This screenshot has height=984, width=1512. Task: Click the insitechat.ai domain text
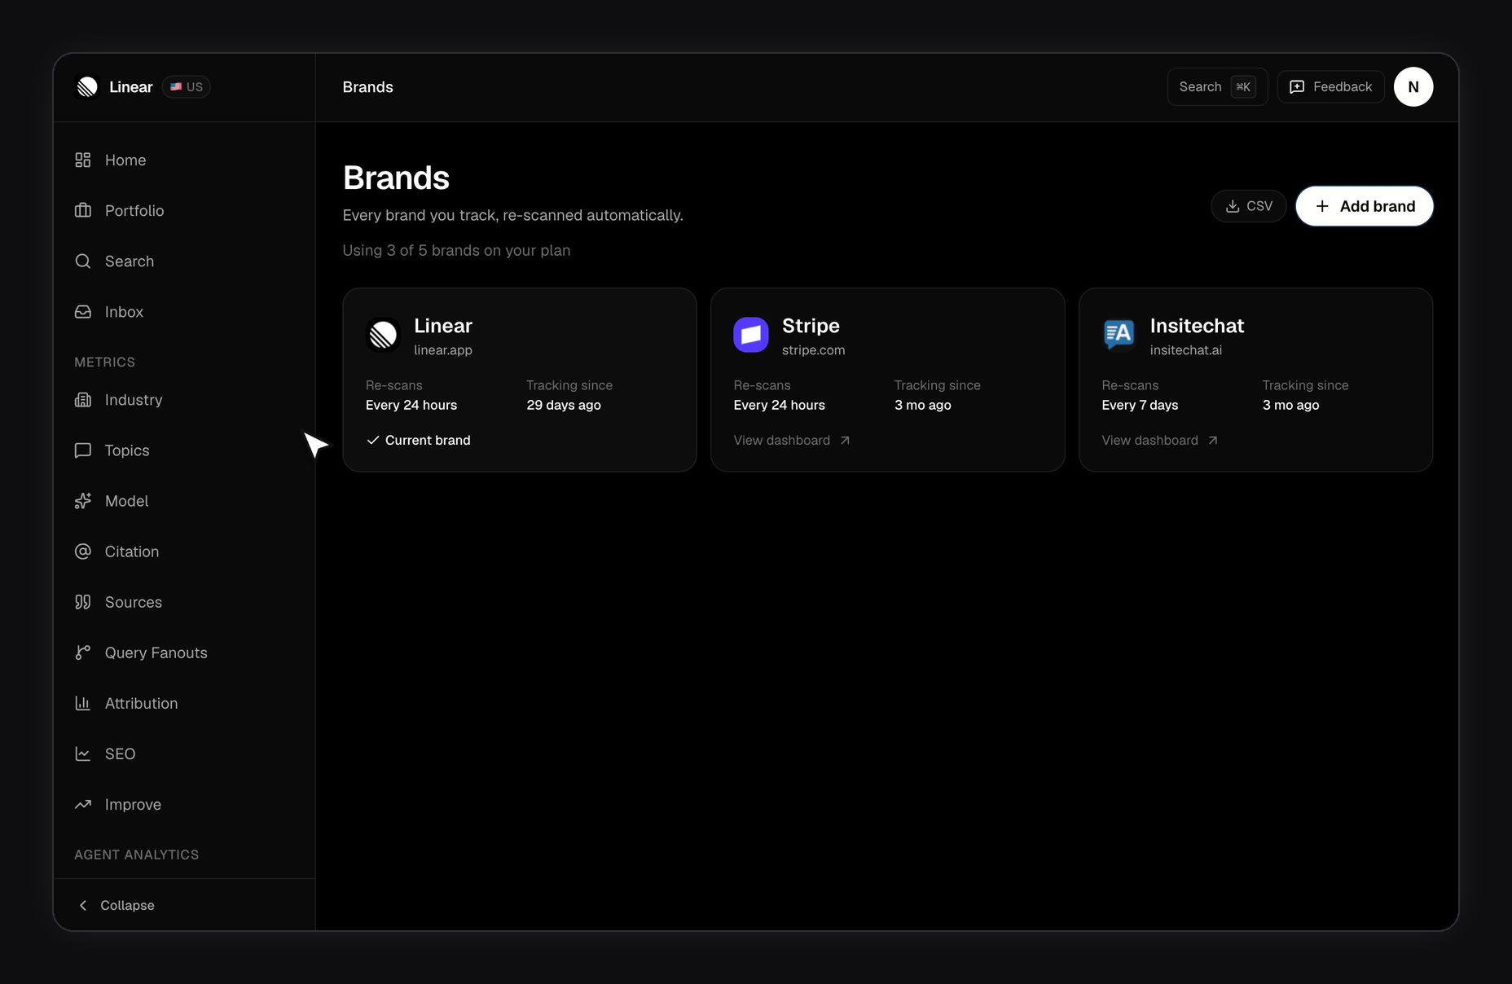click(x=1185, y=350)
